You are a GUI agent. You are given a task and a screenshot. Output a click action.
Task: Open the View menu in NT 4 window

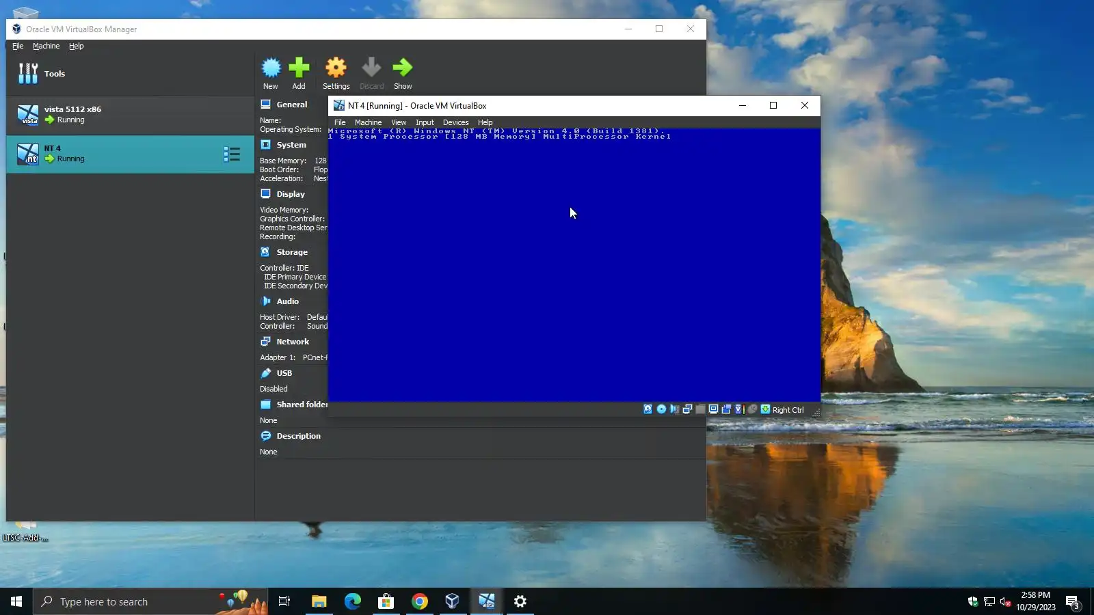click(x=399, y=122)
